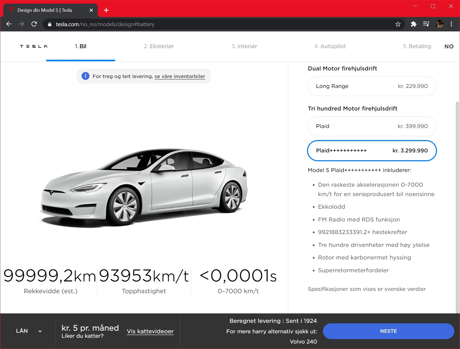The width and height of the screenshot is (460, 349).
Task: Minimize the Chrome window
Action: (x=415, y=6)
